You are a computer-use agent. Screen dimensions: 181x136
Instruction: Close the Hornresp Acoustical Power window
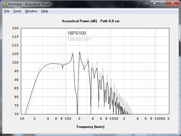172,3
